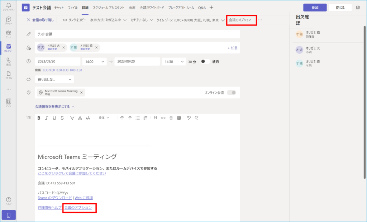Insert a bulleted list

click(138, 118)
